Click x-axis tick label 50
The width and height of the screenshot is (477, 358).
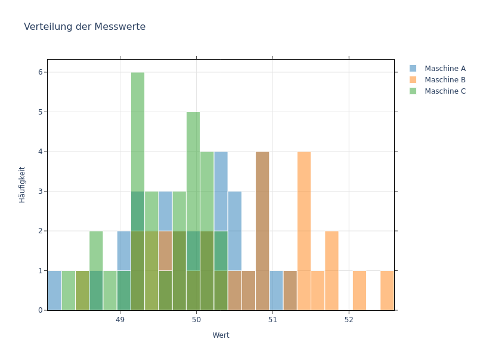click(x=197, y=320)
